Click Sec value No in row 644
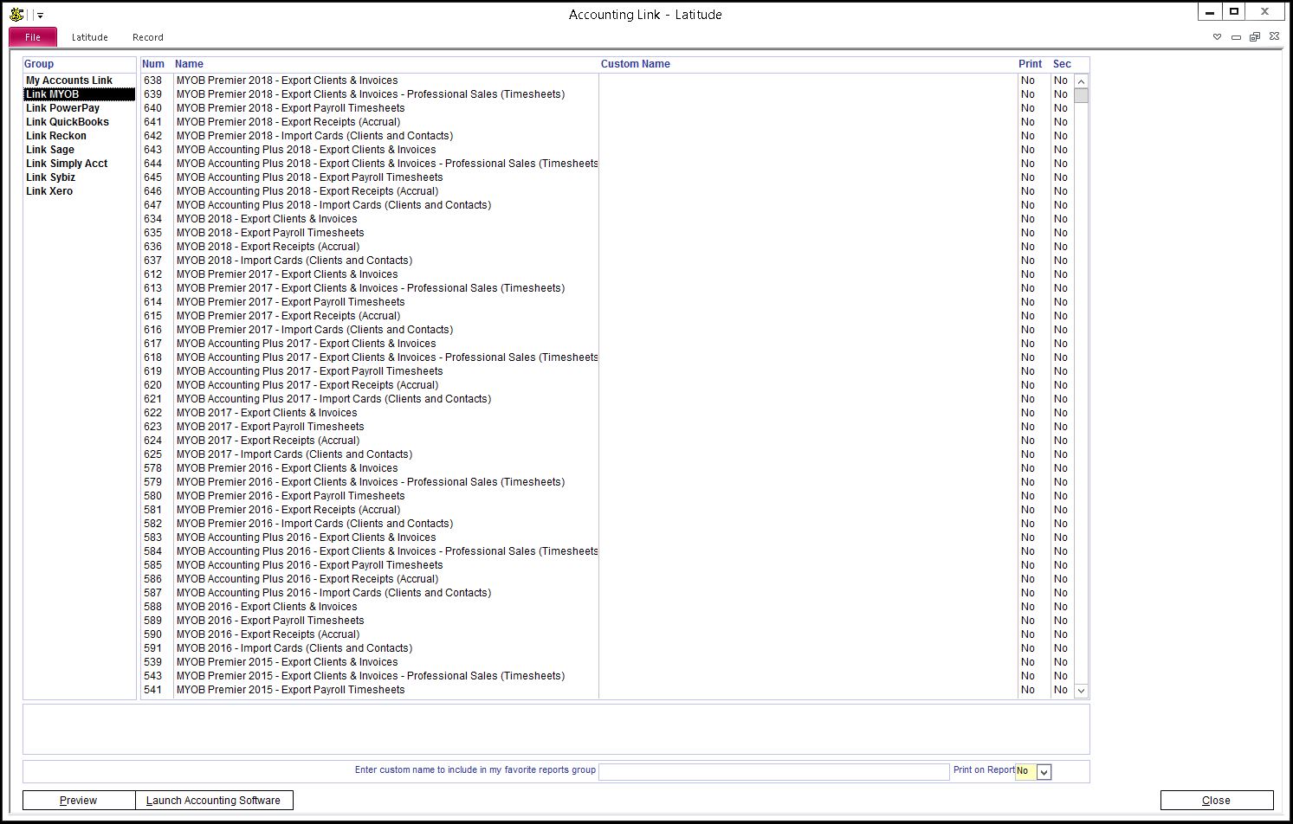The height and width of the screenshot is (824, 1293). pyautogui.click(x=1061, y=164)
